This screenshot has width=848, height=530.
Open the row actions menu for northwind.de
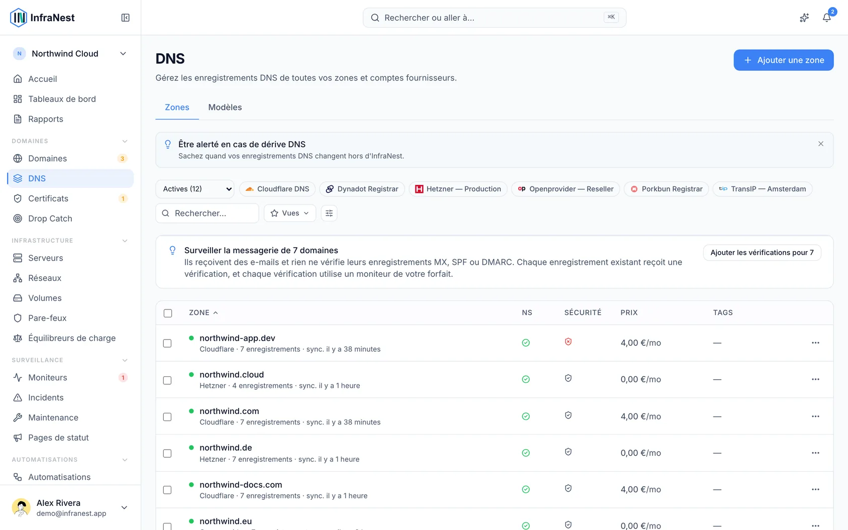pos(815,453)
